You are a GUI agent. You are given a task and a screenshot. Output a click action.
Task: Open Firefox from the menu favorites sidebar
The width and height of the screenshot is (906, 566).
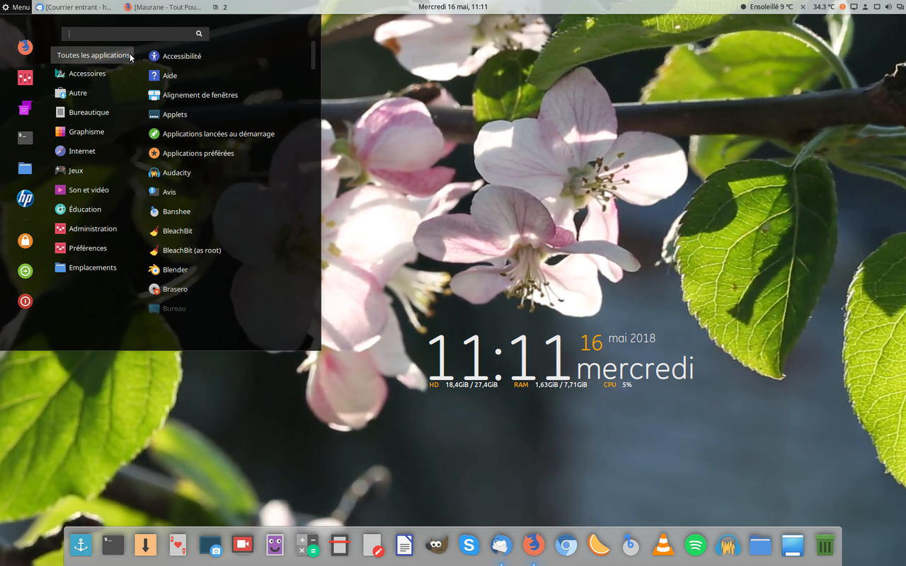[25, 47]
